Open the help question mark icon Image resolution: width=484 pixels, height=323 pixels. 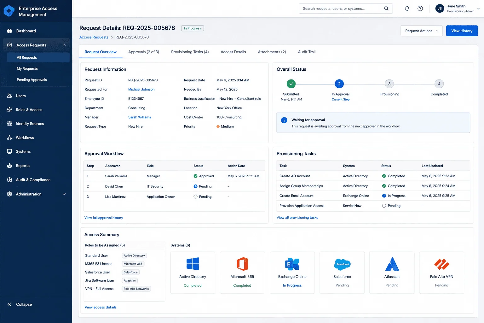420,9
